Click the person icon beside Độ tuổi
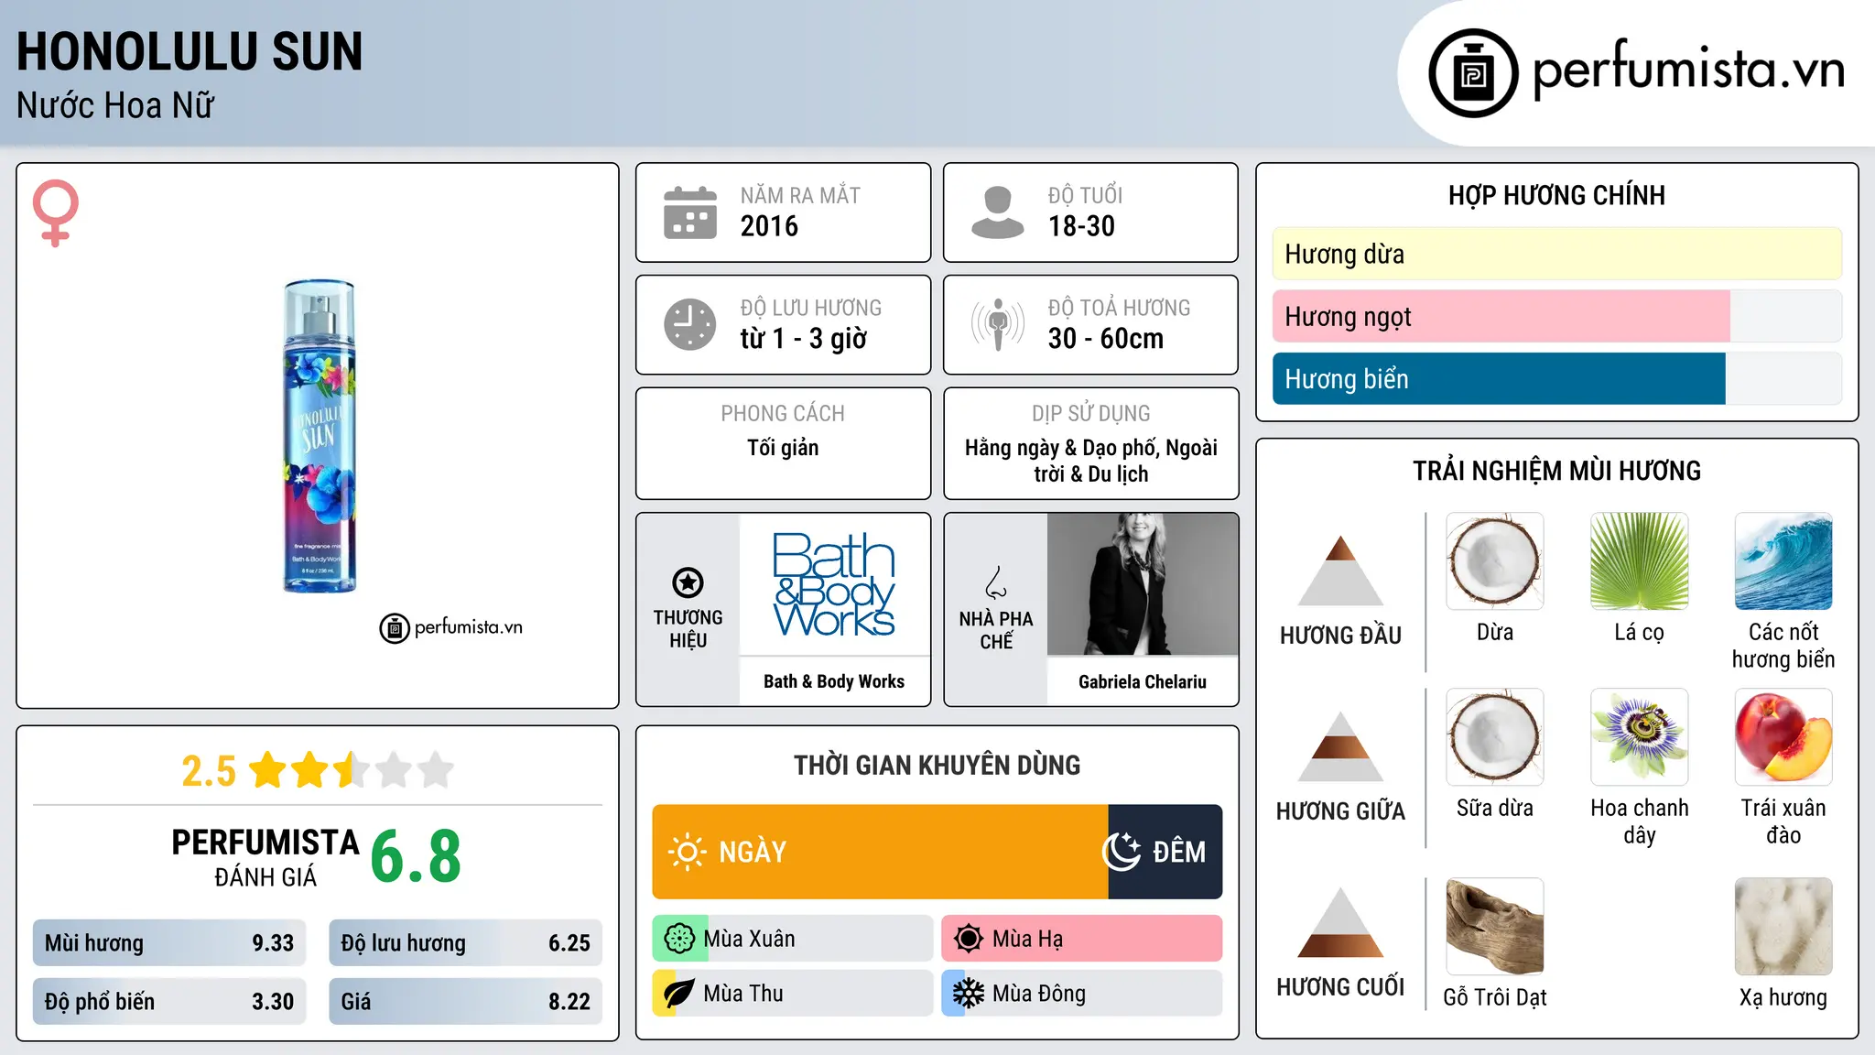Image resolution: width=1875 pixels, height=1055 pixels. 997,212
